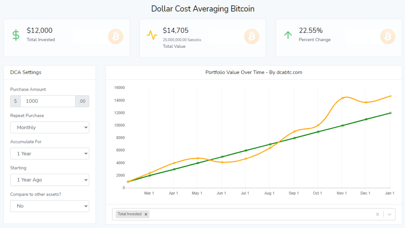Click the Jan 1 green invested point
The height and width of the screenshot is (228, 405).
[390, 113]
